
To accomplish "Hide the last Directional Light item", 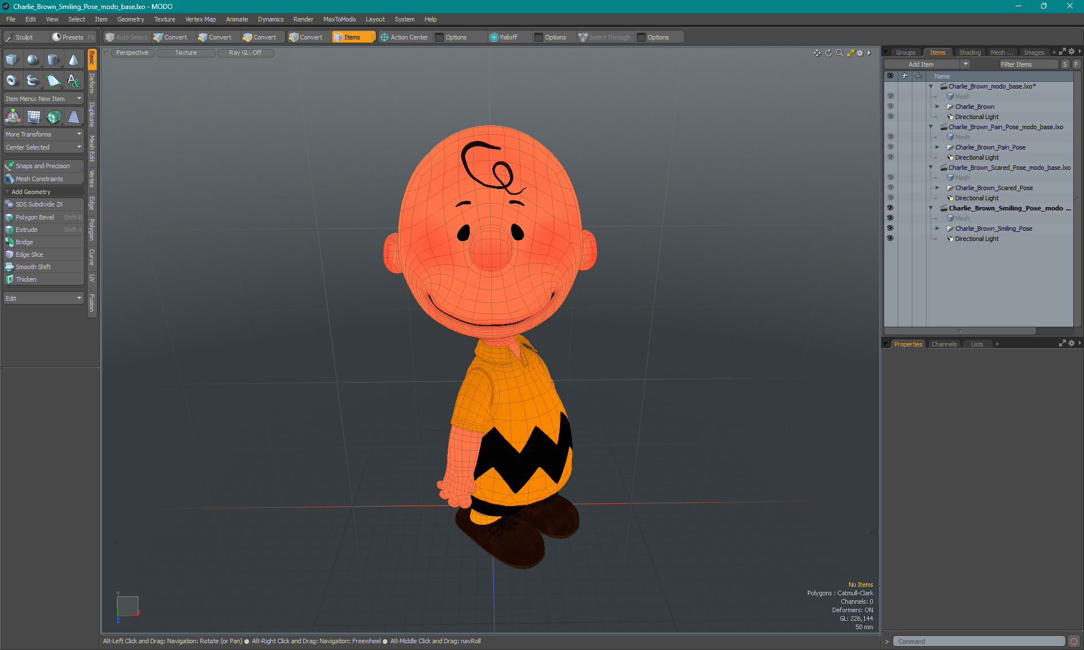I will 890,239.
